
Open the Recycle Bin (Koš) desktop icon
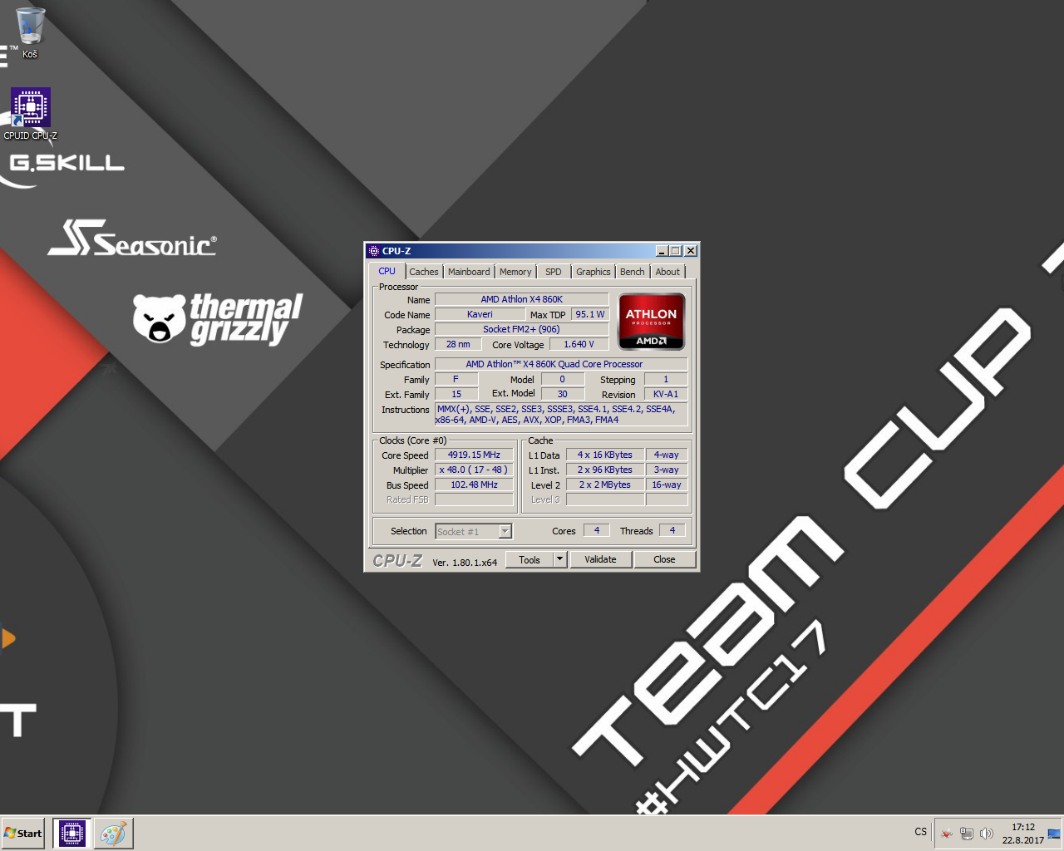tap(30, 32)
